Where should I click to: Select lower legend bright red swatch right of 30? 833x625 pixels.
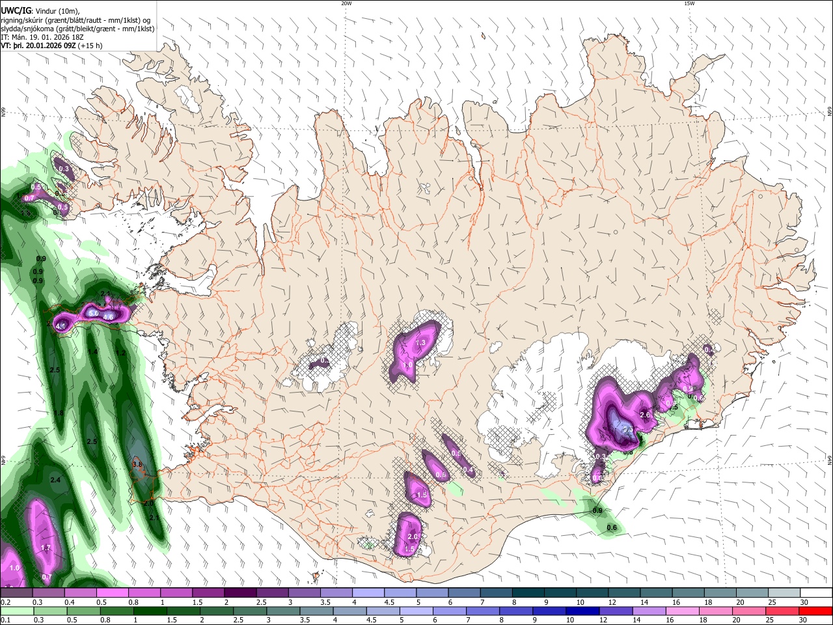point(815,611)
